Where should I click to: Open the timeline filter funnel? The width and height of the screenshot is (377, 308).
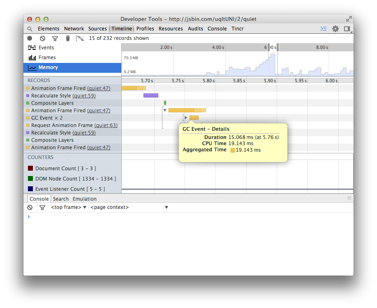(55, 38)
